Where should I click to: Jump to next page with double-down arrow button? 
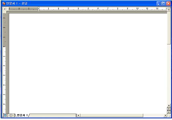(x=169, y=112)
